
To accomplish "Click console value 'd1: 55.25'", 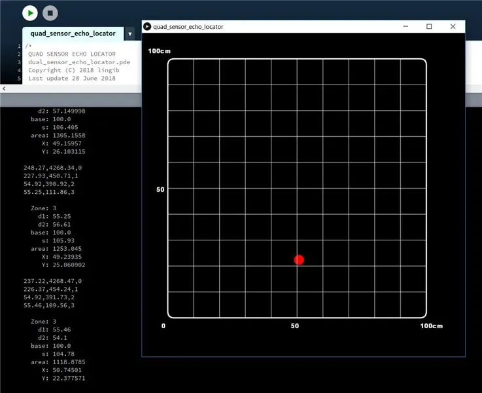I will pyautogui.click(x=54, y=216).
